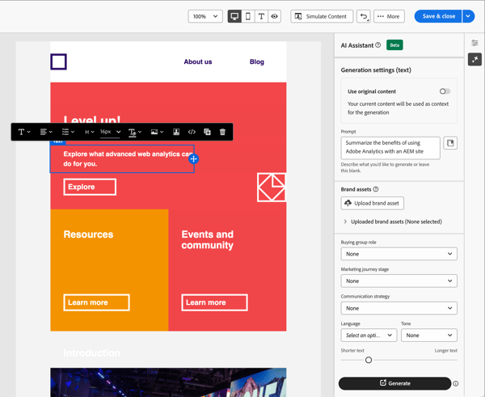Viewport: 485px width, 397px height.
Task: Switch to mobile preview mode
Action: pyautogui.click(x=248, y=16)
